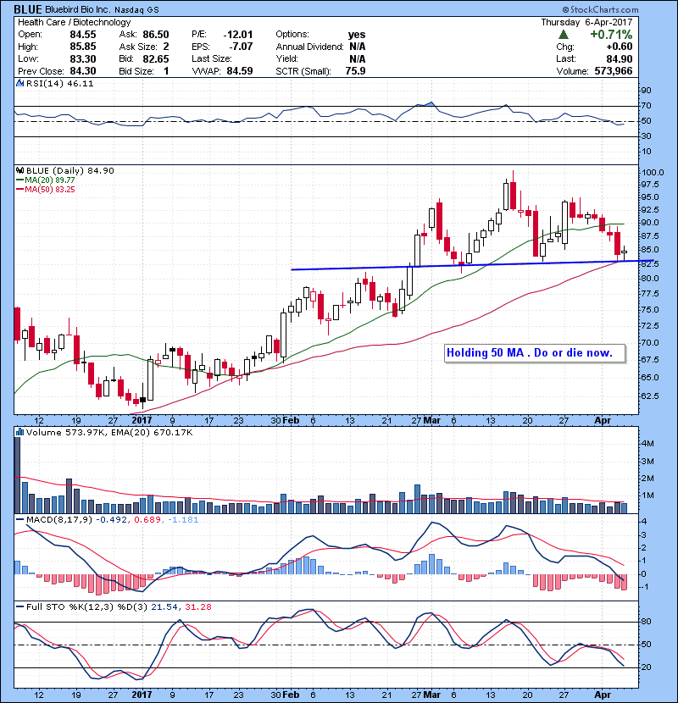Click the +0.71% percent change
The width and height of the screenshot is (678, 703).
pos(611,35)
